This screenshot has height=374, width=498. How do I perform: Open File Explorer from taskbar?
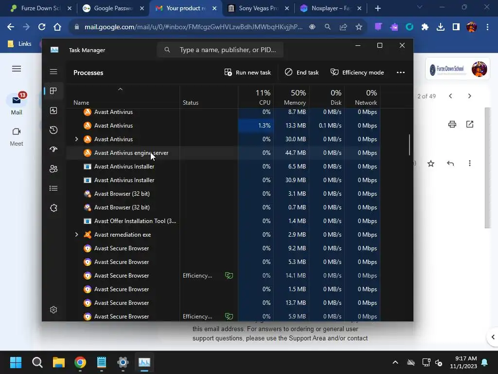tap(59, 362)
